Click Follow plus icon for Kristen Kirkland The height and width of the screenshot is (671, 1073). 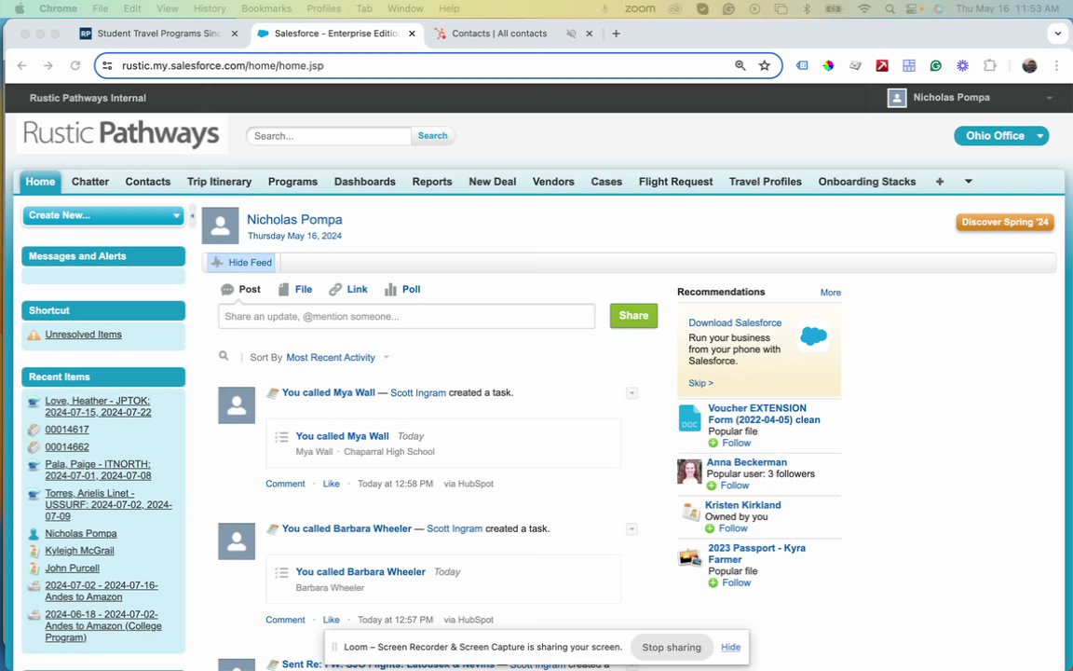coord(710,528)
